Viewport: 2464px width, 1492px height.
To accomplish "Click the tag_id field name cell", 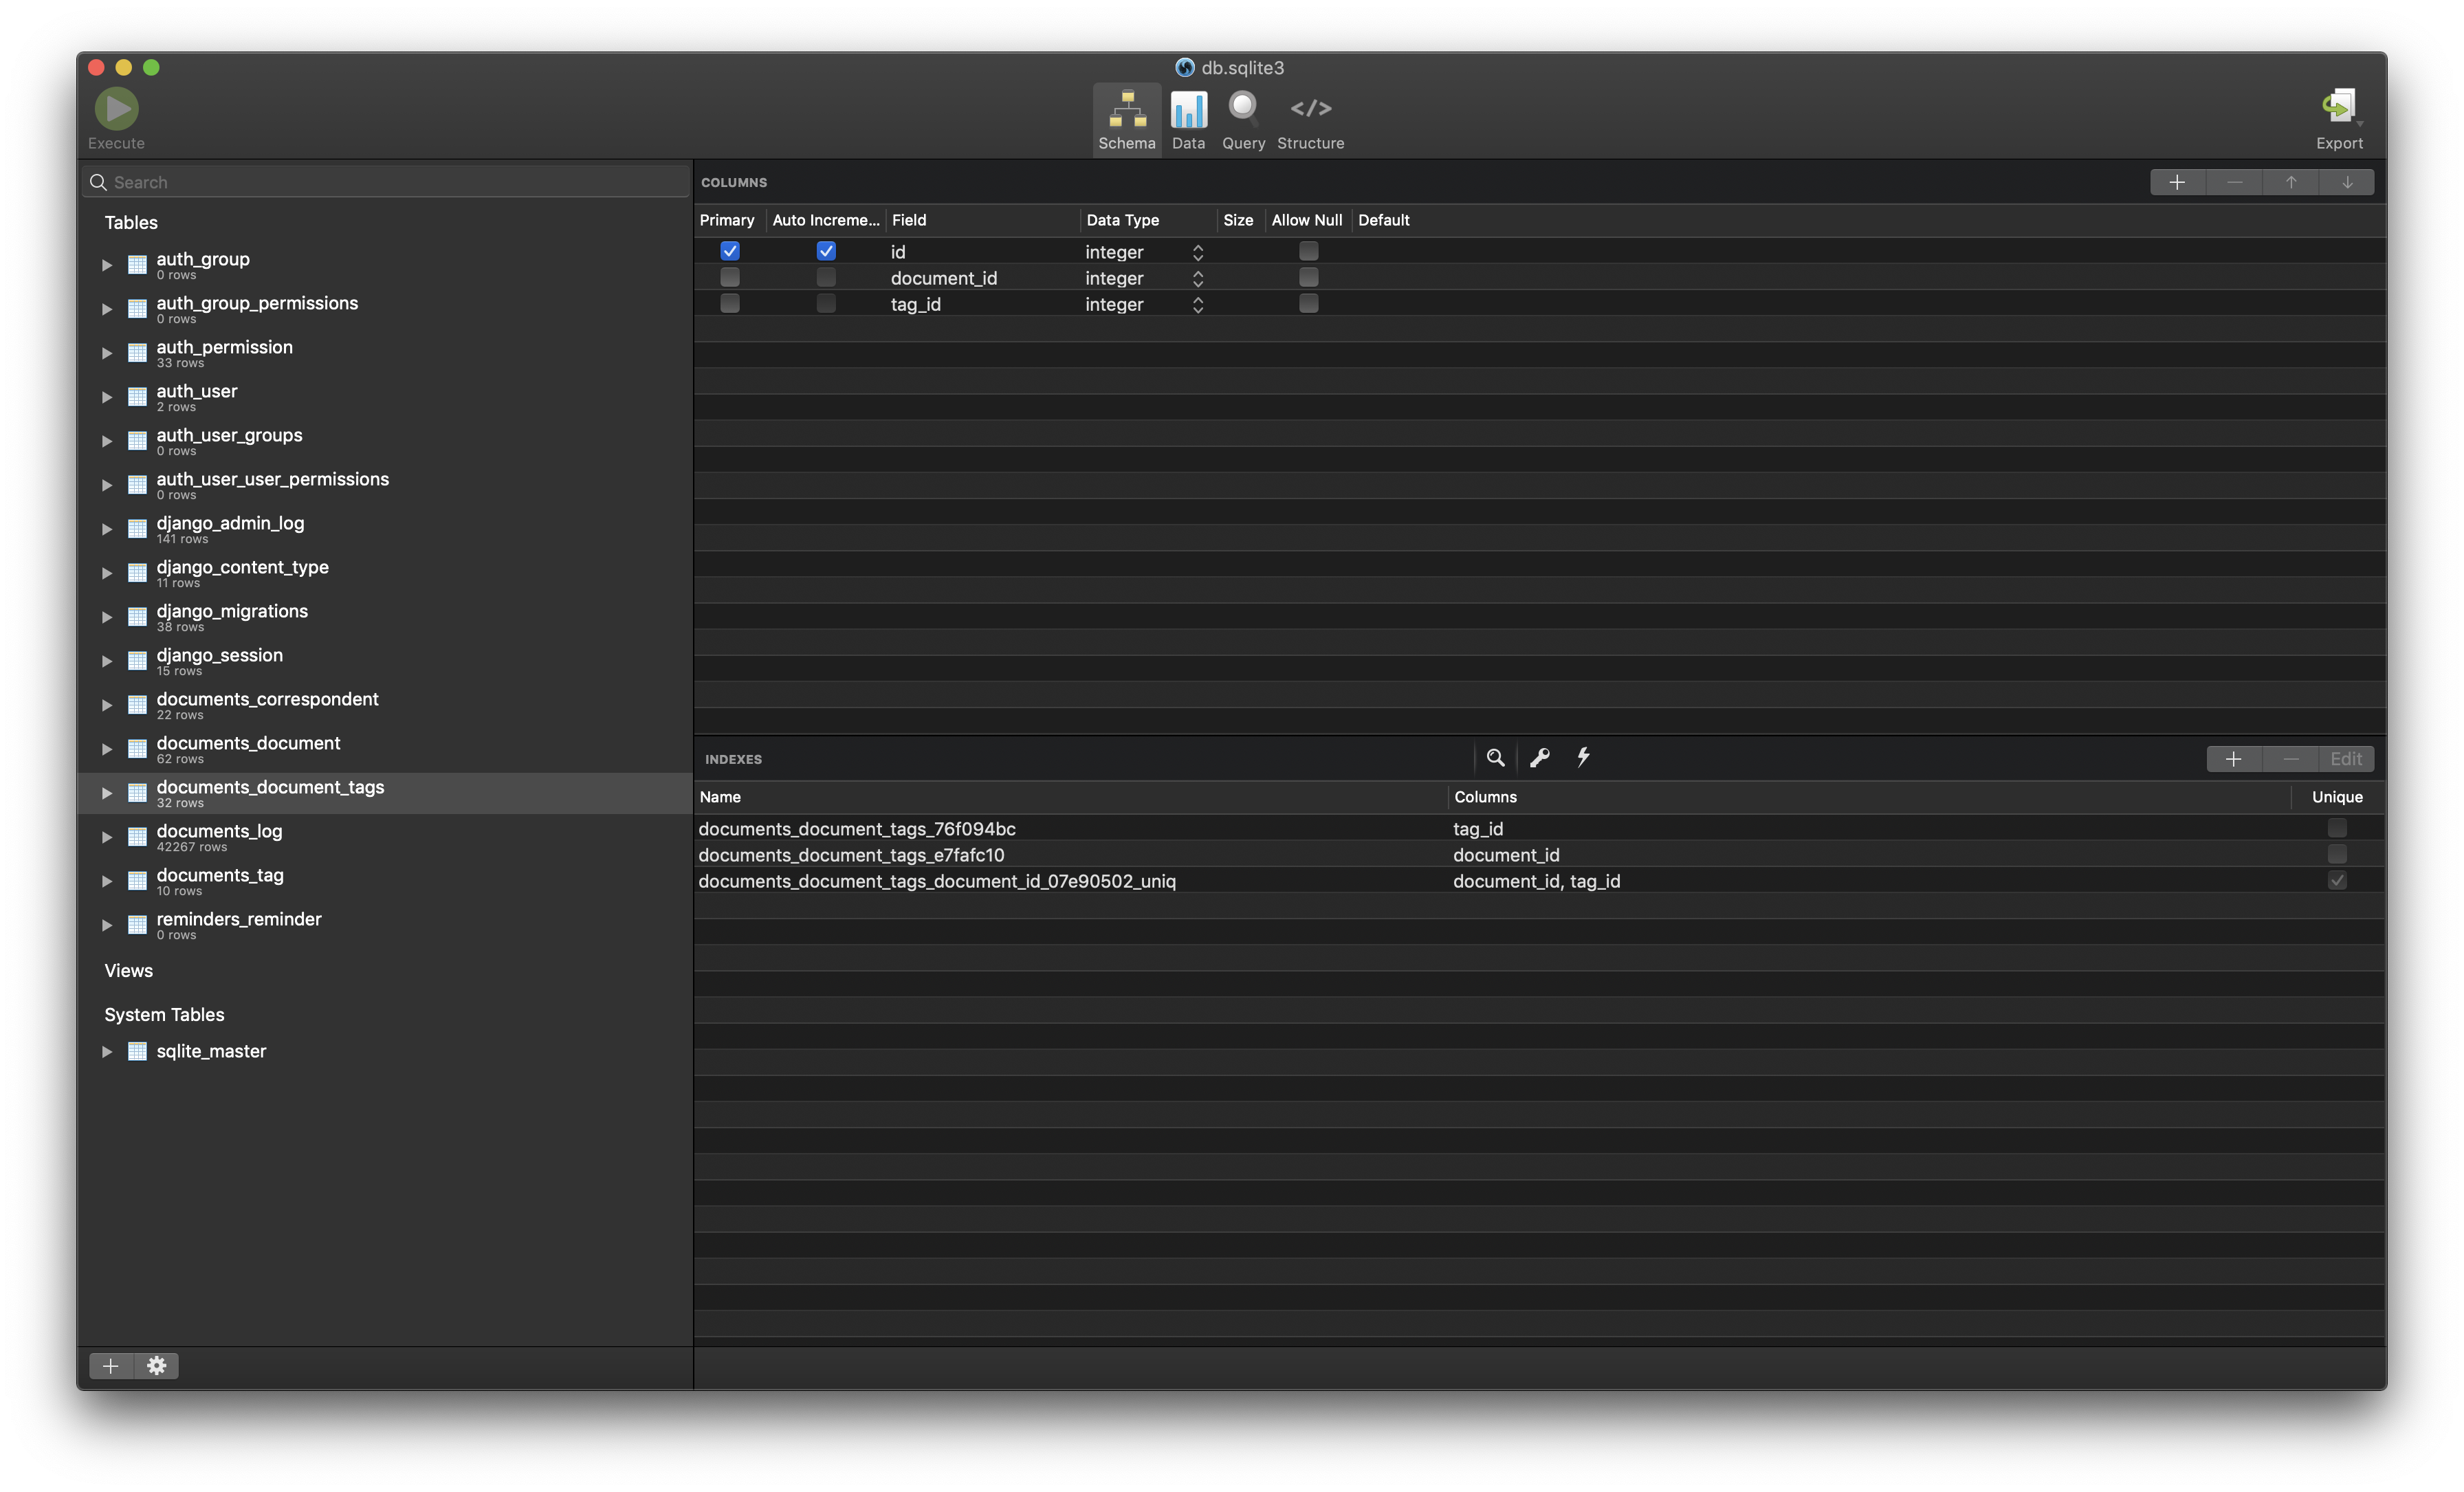I will tap(915, 304).
